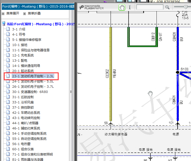Screen dimensions: 191x161
Task: Click the 动力模块继电器 label
Action: point(116,134)
